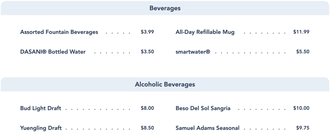Select Assorted Fountain Beverages item
This screenshot has height=138, width=330.
[x=59, y=32]
